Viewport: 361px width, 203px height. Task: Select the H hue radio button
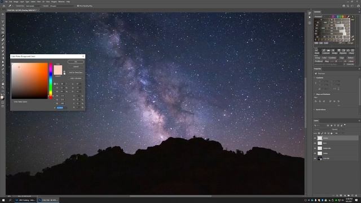coord(55,84)
